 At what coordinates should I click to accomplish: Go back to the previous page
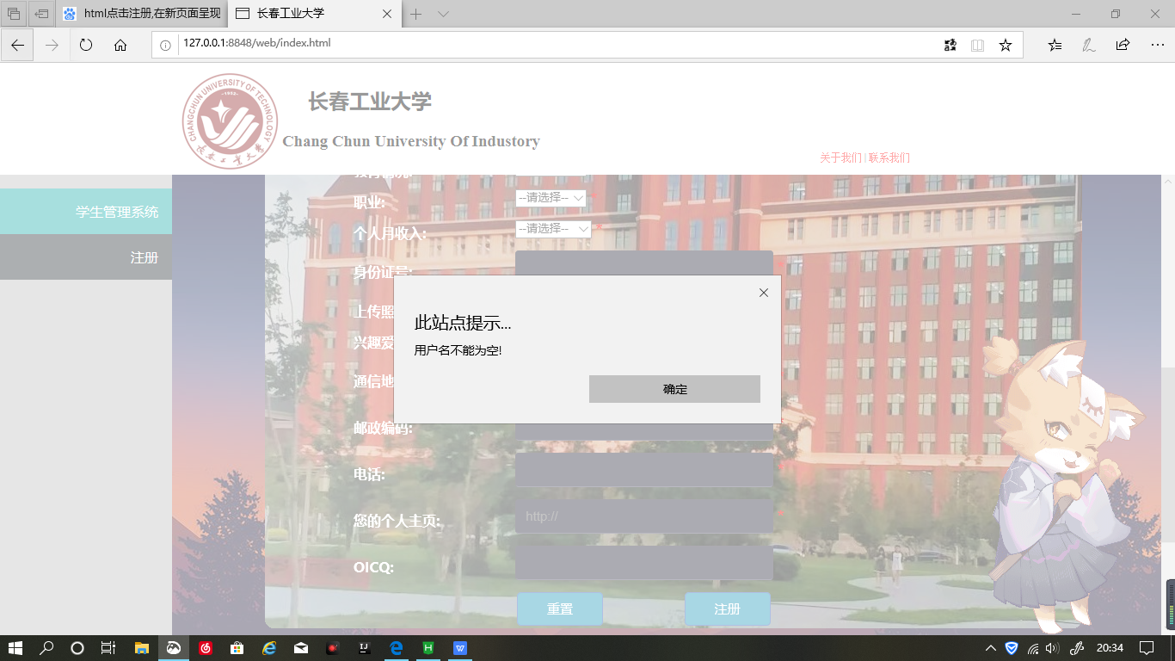click(17, 45)
